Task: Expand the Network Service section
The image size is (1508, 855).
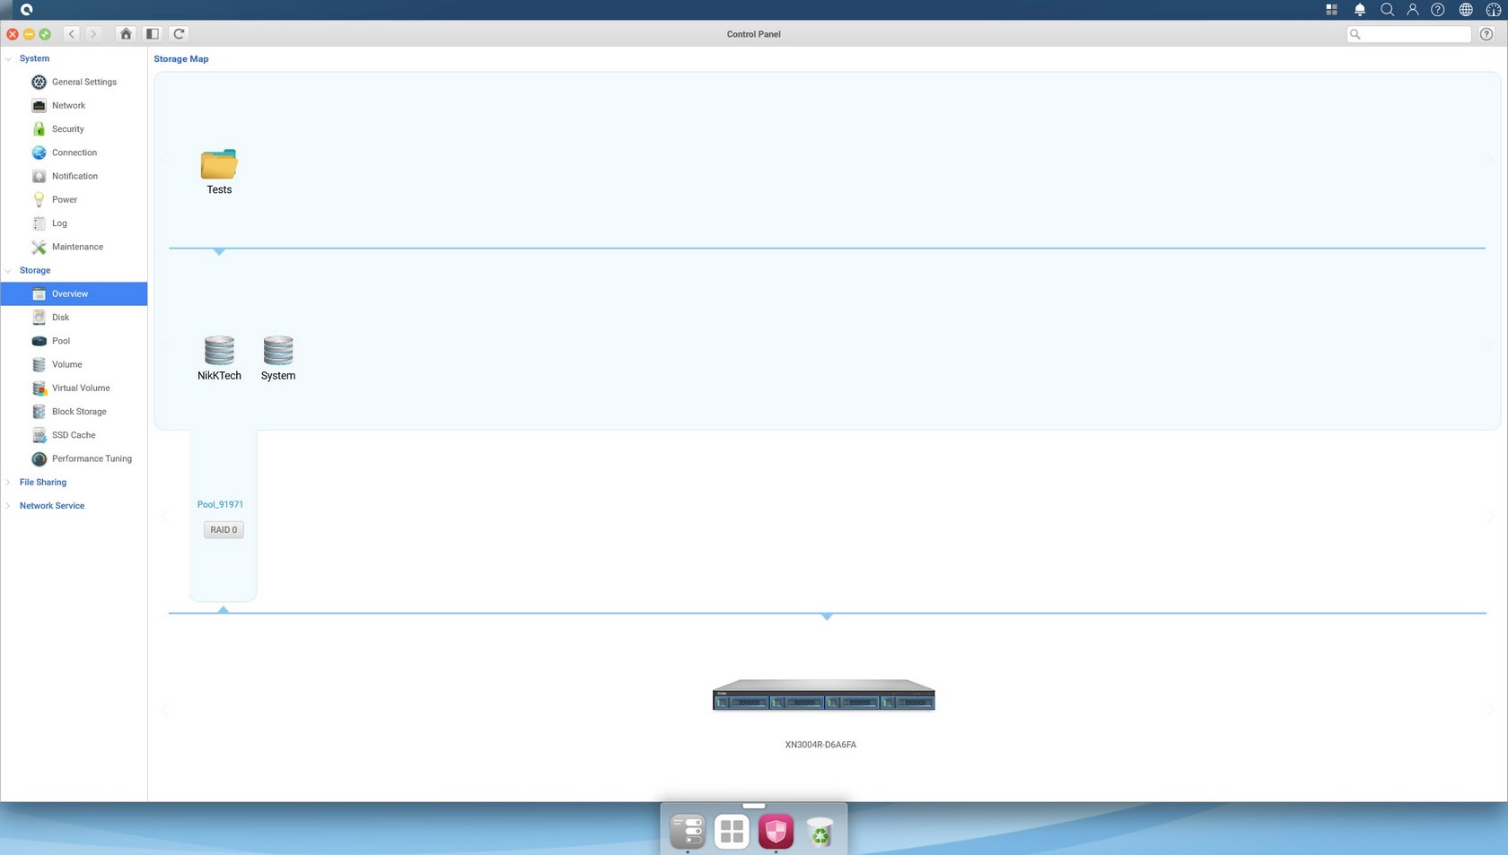Action: point(8,506)
